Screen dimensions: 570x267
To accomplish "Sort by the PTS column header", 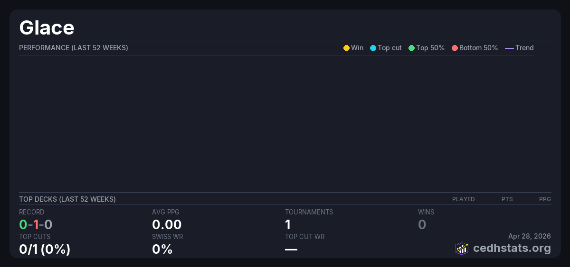I will click(x=507, y=199).
